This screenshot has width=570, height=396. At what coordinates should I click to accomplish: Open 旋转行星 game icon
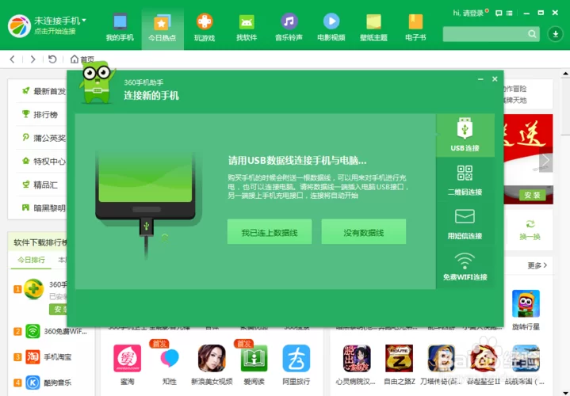(526, 303)
